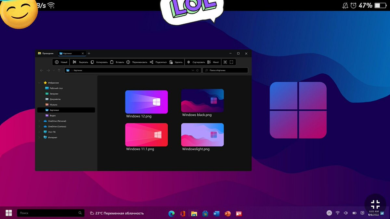
Task: Select Избранное in sidebar
Action: 51,83
